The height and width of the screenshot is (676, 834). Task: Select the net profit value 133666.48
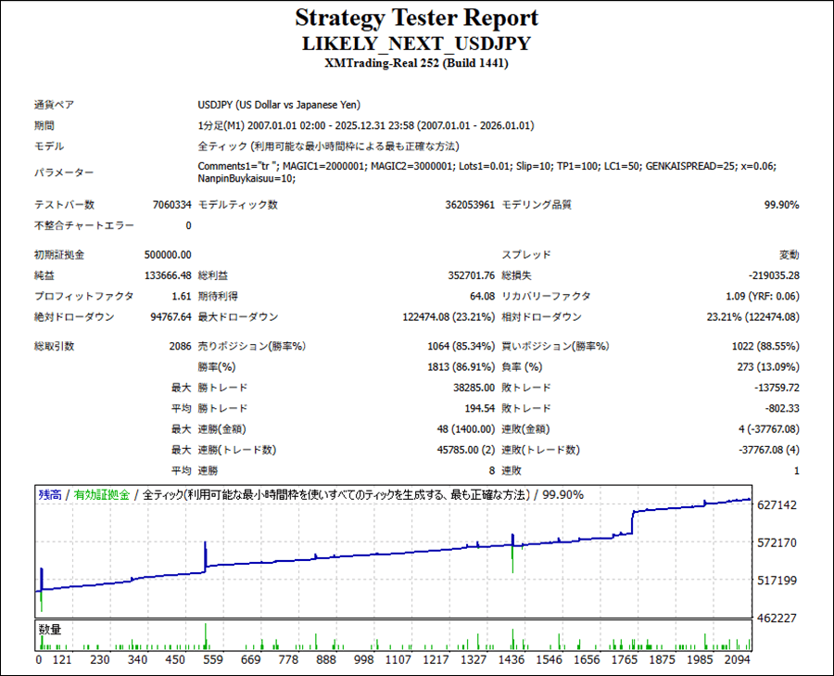point(168,275)
